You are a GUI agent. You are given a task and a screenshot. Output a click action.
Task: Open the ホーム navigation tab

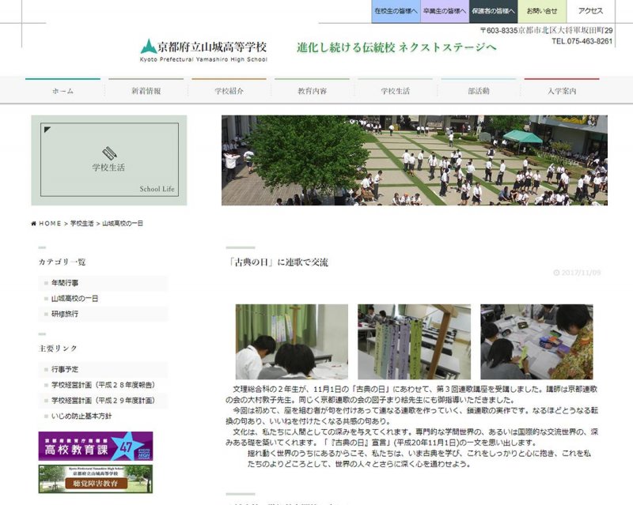[63, 91]
